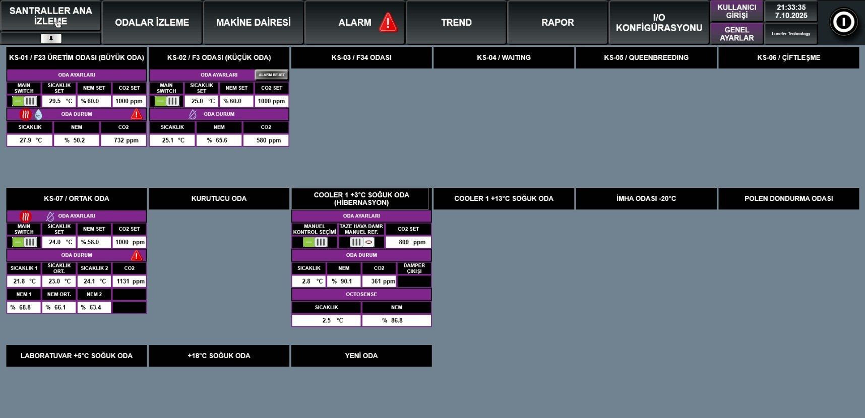Click the small arrow icon under Santraller Ana İzleme
Screen dimensions: 865x418
click(51, 38)
